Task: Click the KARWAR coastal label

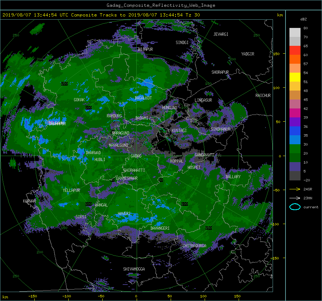Action: coord(29,201)
